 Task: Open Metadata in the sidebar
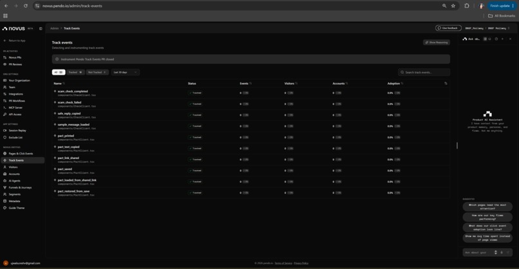(14, 201)
